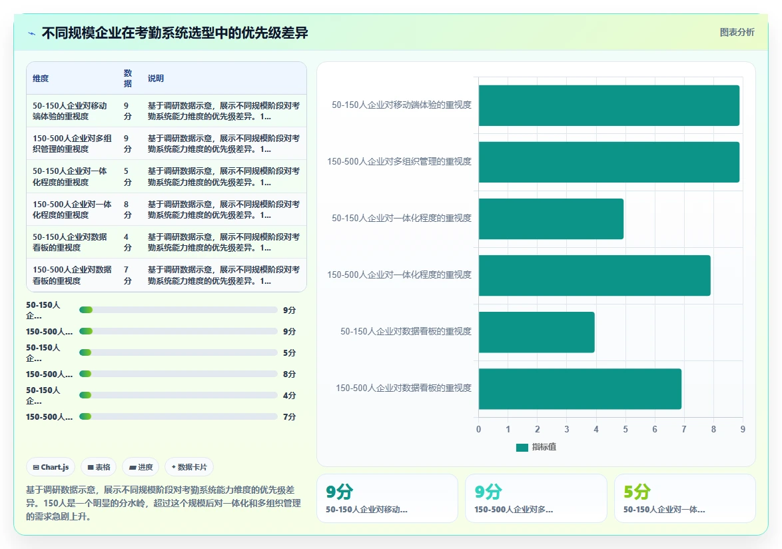Select table row 50-150人企业对一体化程度的重视度
The width and height of the screenshot is (782, 549).
pyautogui.click(x=167, y=177)
